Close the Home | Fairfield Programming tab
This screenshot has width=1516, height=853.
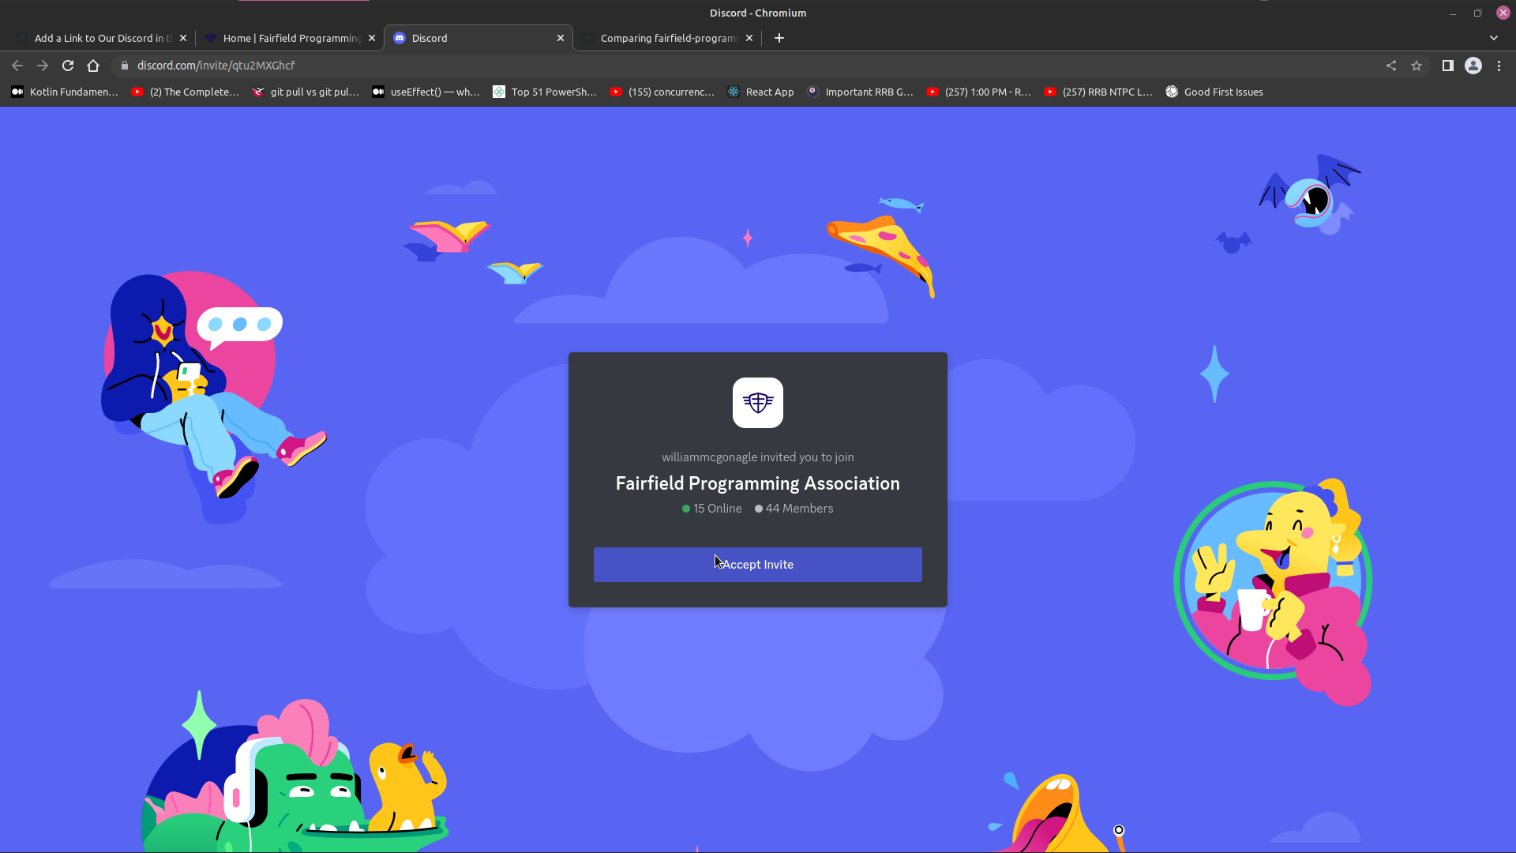coord(372,38)
